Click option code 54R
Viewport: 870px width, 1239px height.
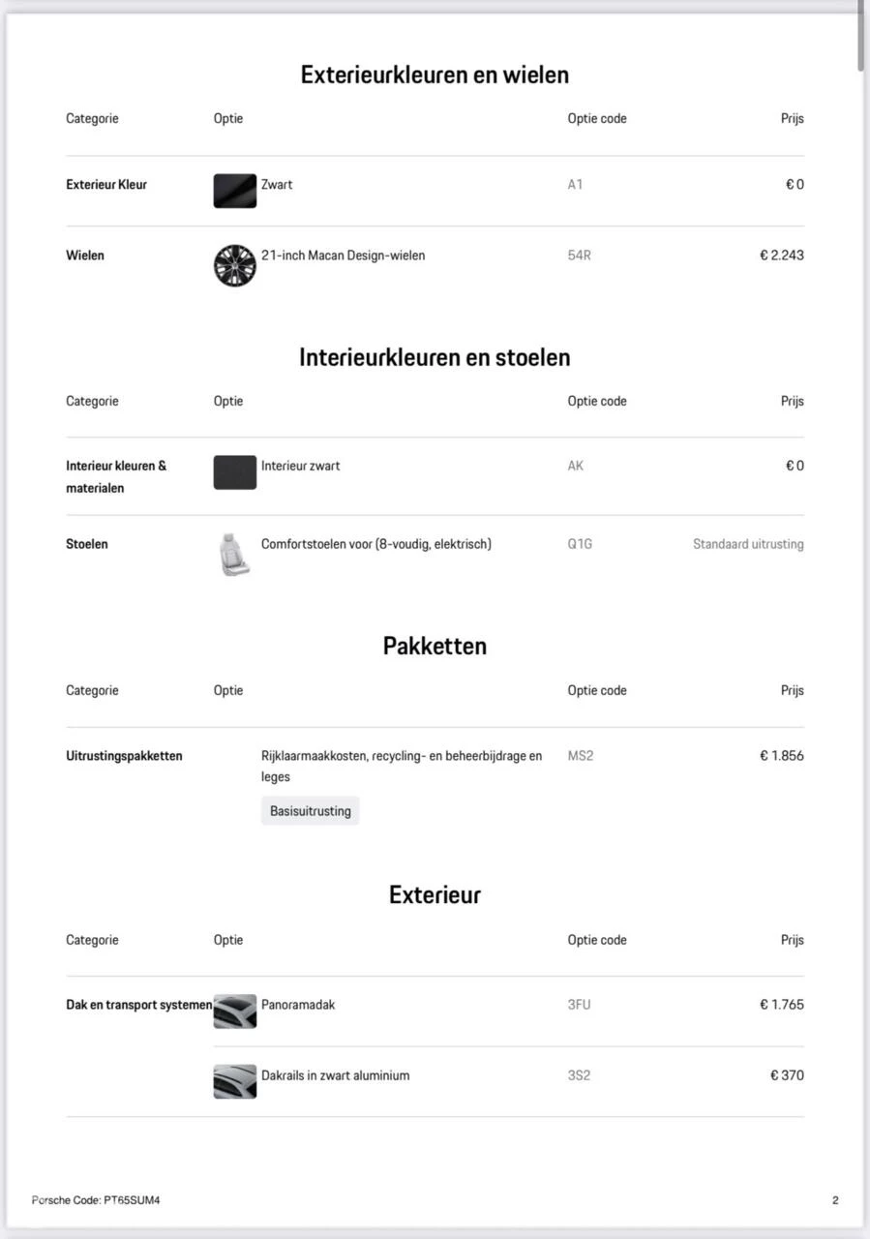click(579, 256)
